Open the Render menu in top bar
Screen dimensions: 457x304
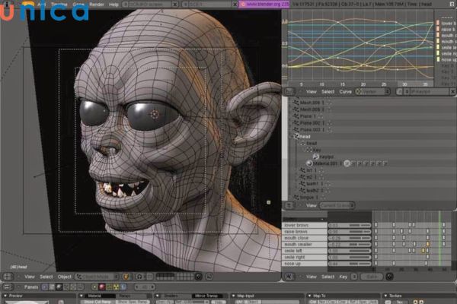click(x=97, y=5)
